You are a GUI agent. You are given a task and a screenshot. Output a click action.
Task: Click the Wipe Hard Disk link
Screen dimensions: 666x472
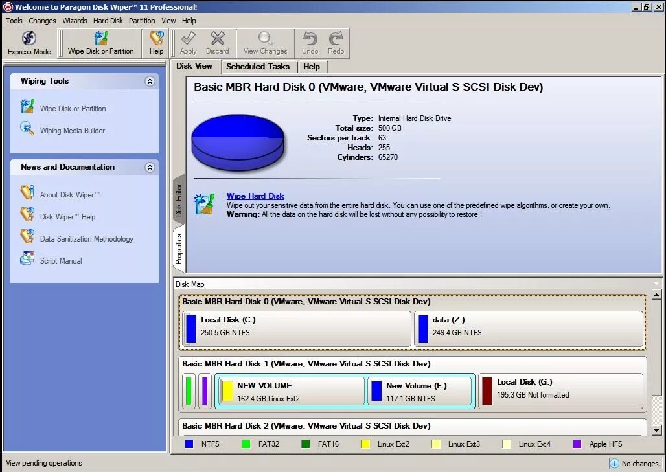255,196
